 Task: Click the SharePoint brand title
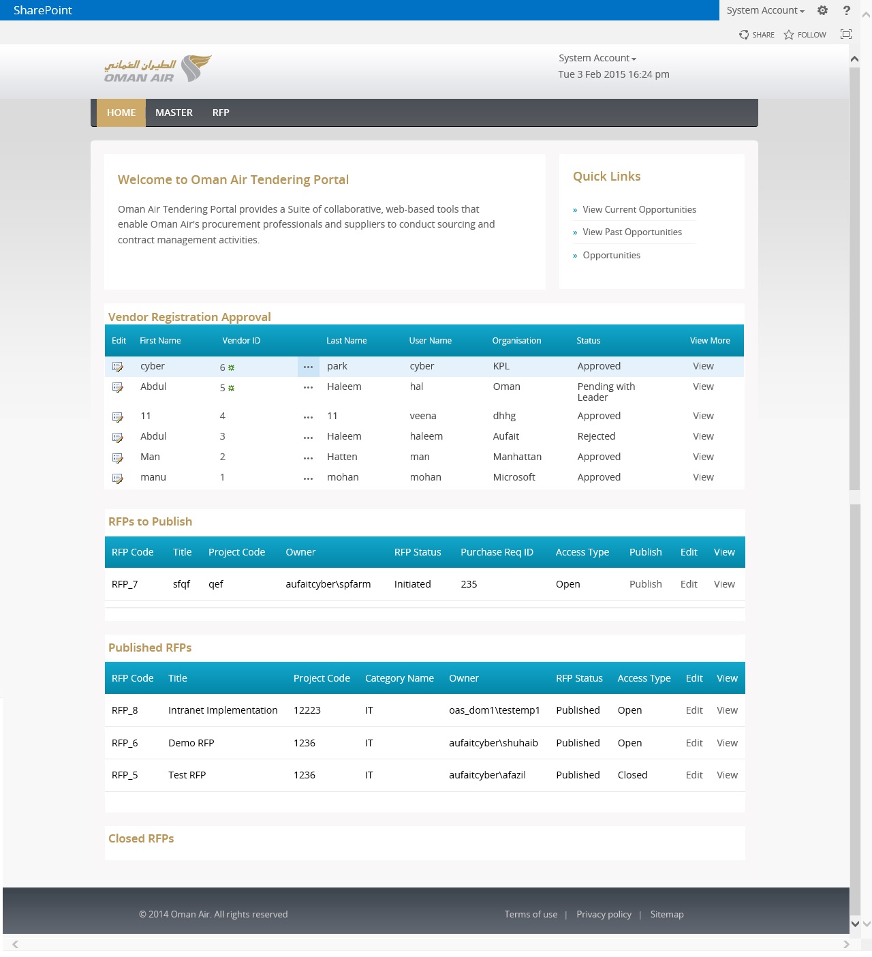[43, 10]
